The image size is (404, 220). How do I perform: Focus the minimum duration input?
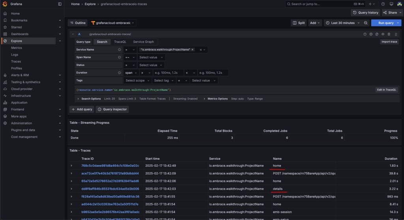(x=168, y=73)
